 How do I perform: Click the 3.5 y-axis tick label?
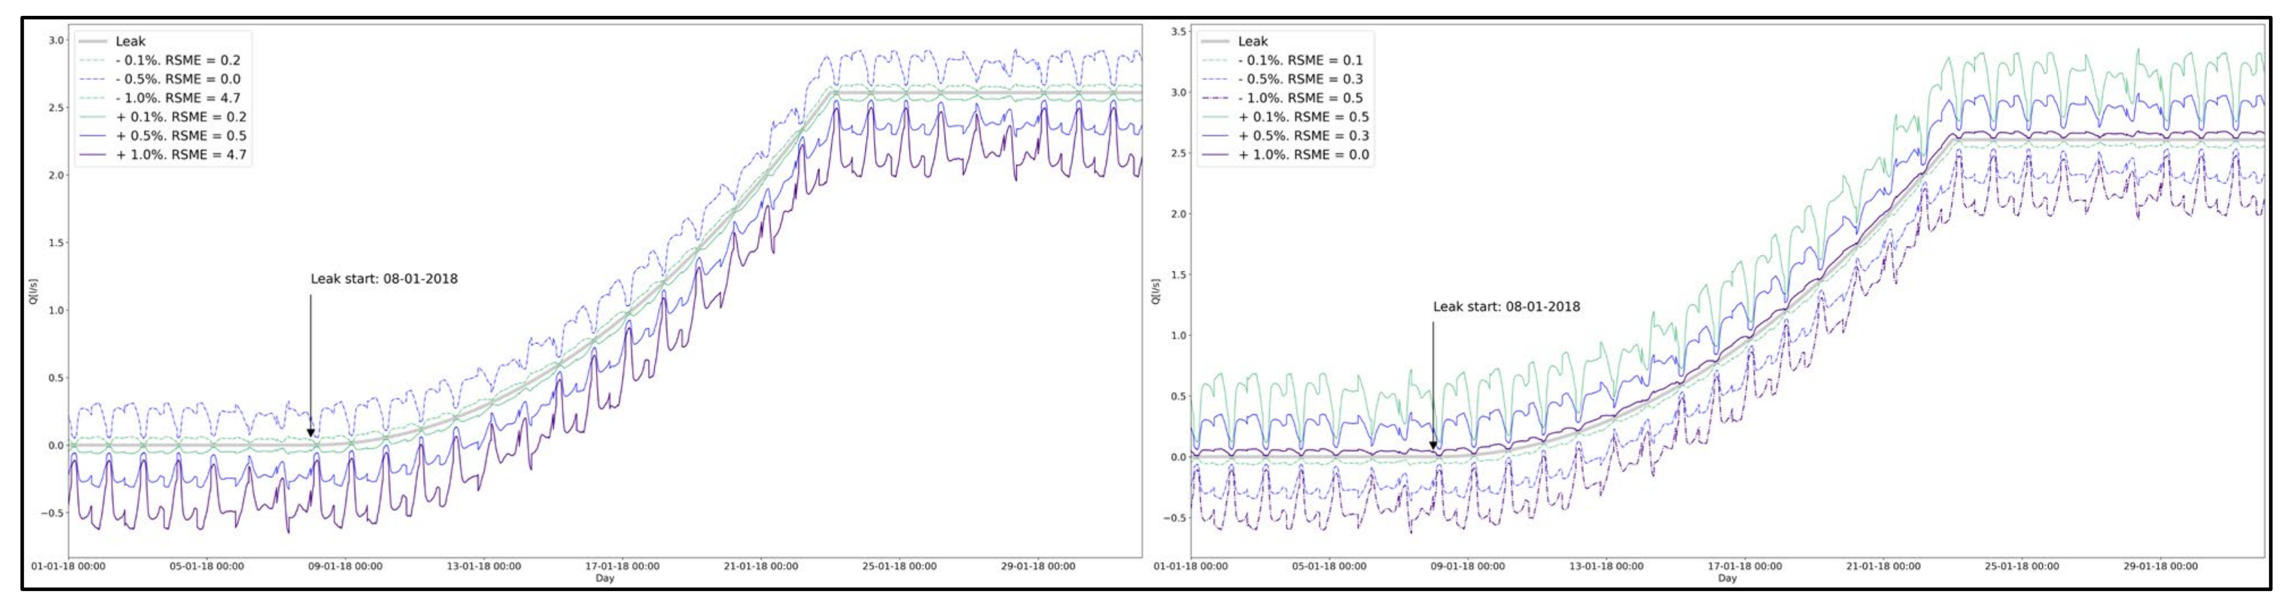(x=1178, y=31)
